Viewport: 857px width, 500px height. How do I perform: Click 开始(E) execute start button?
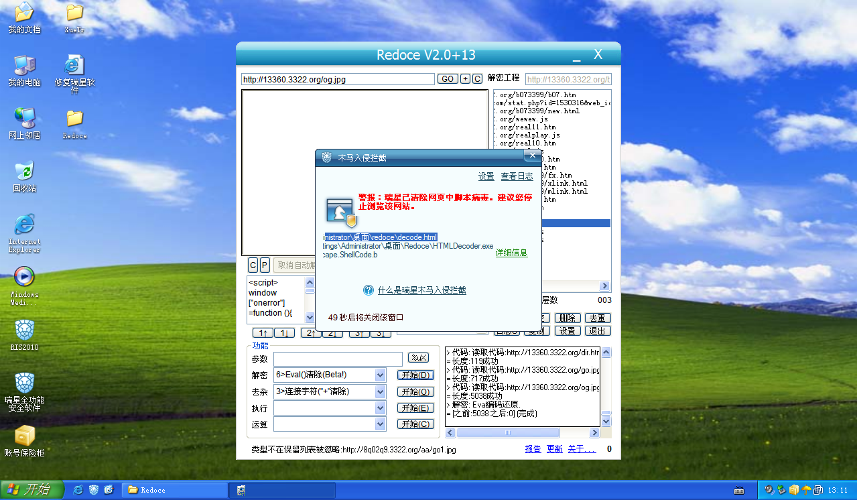point(415,408)
